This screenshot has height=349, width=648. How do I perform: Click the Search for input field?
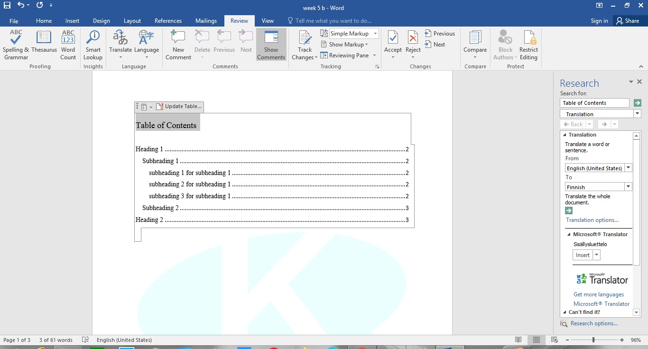[x=594, y=103]
